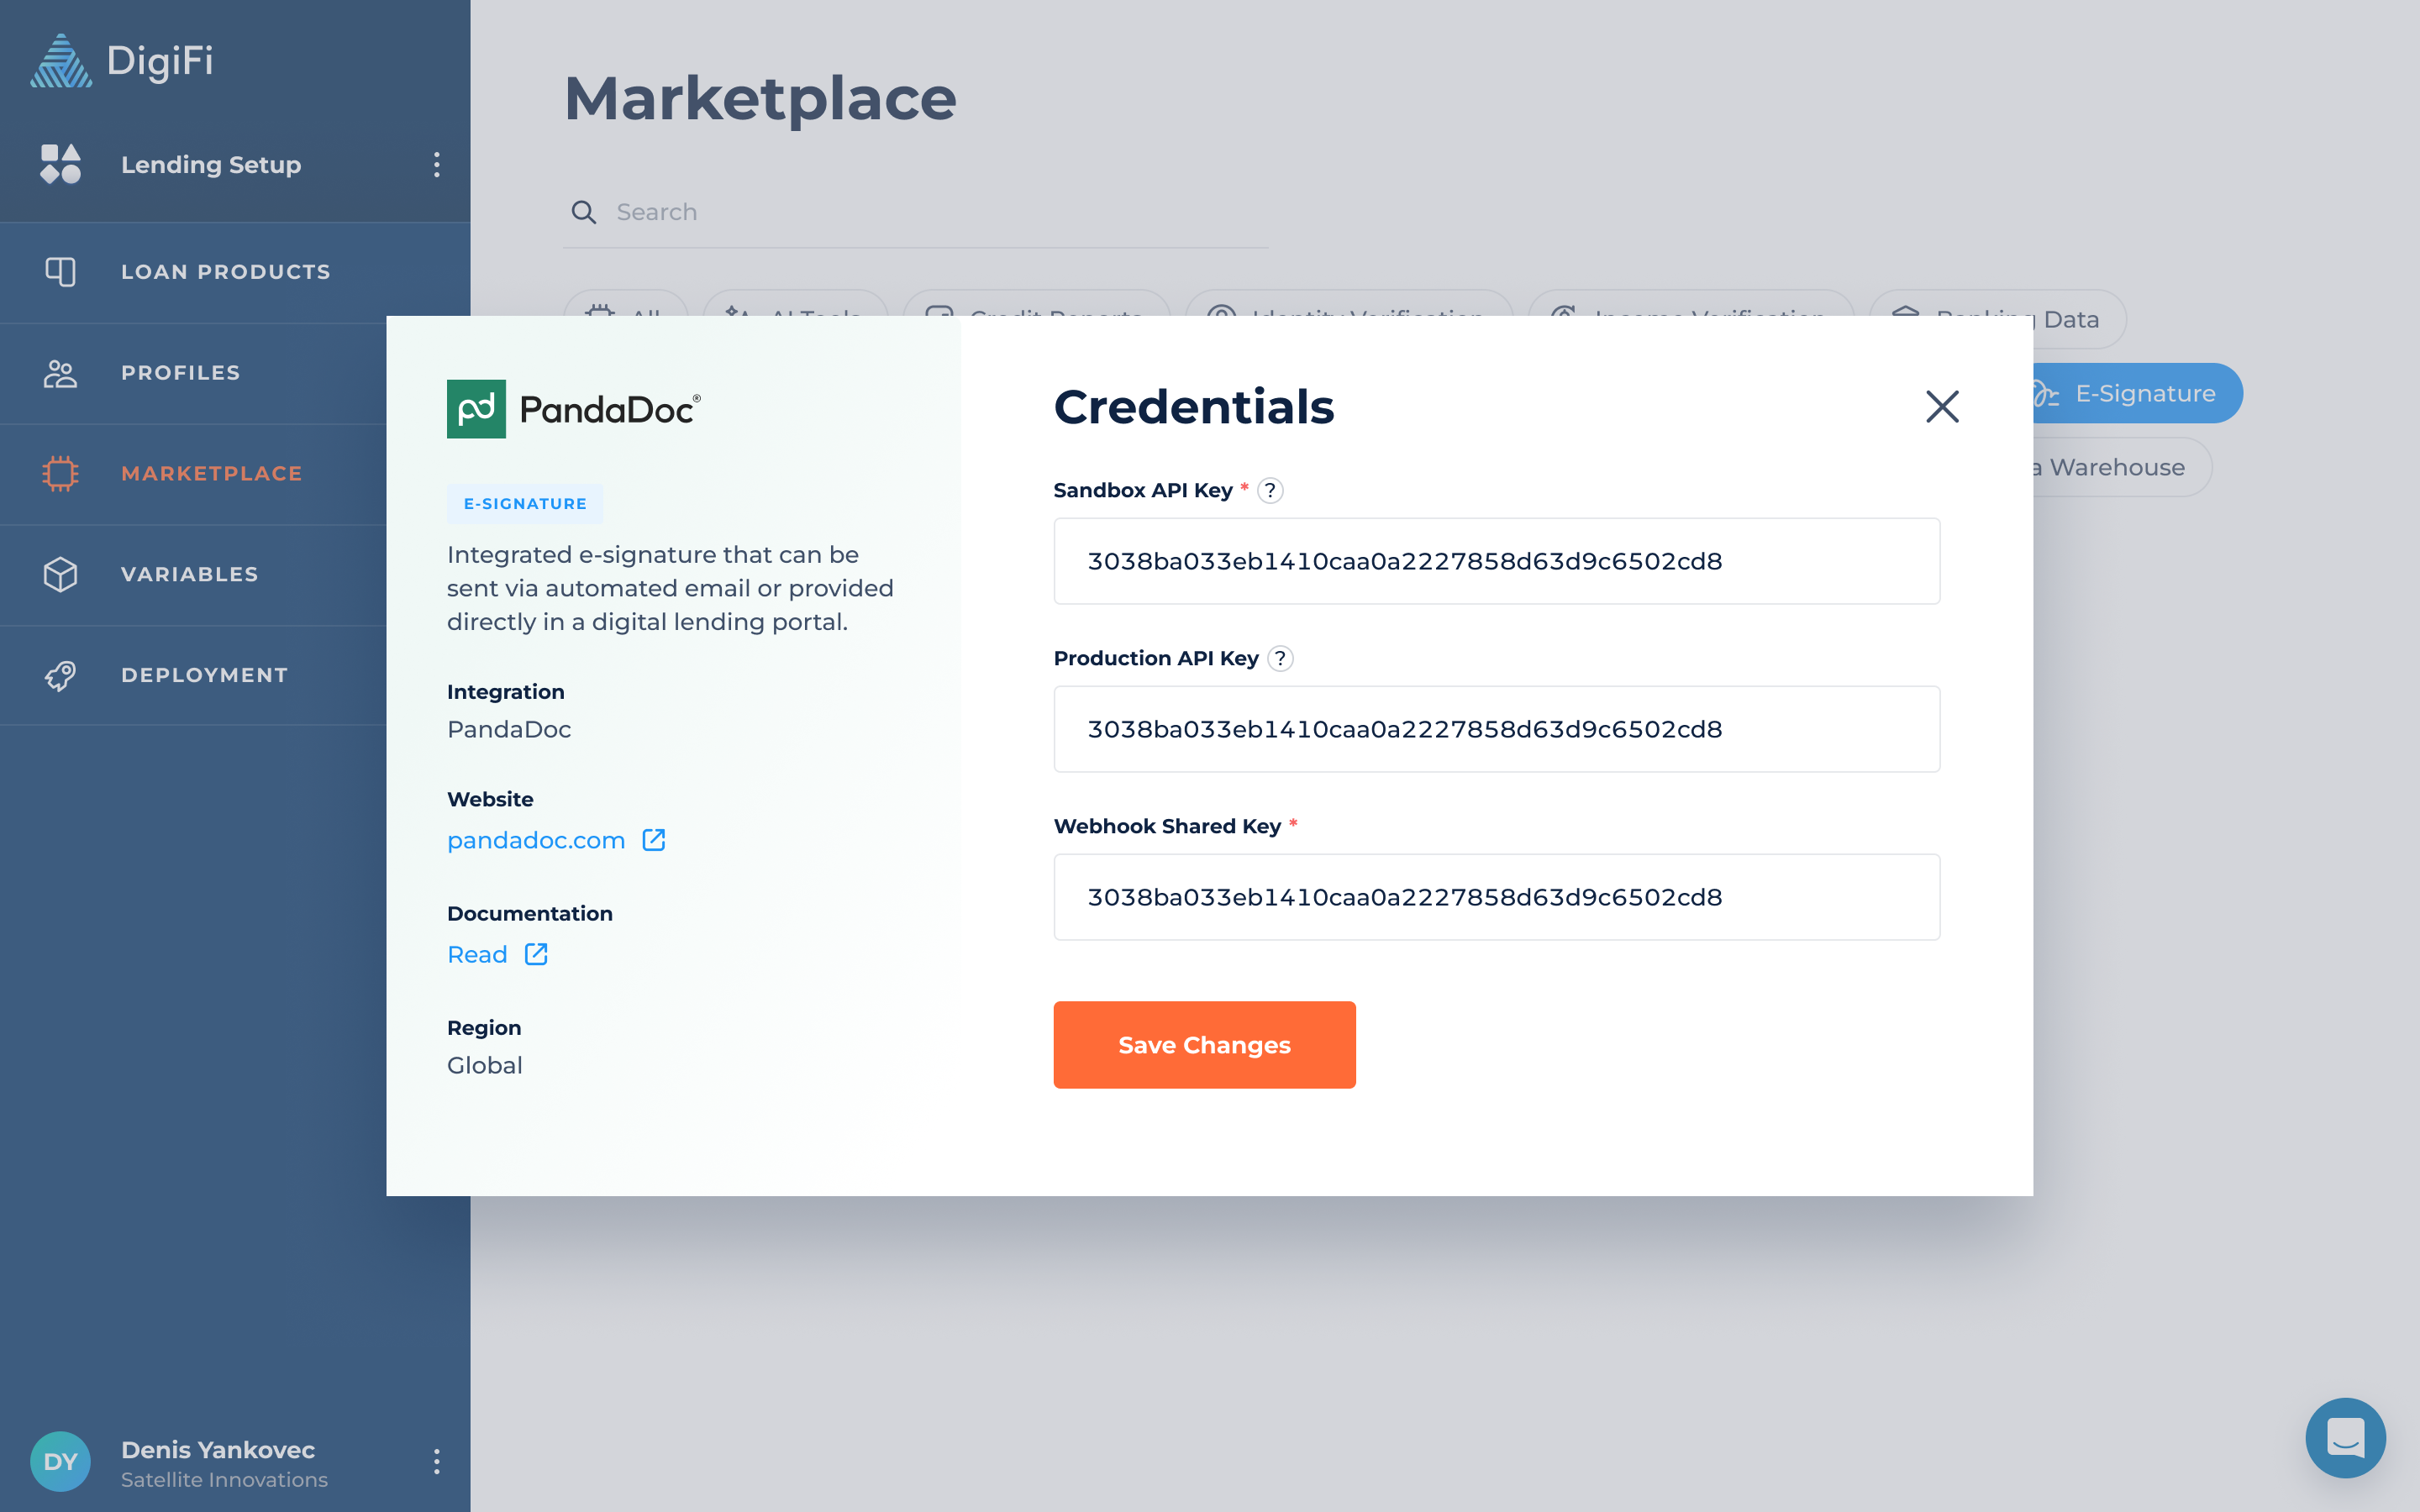Click into the Webhook Shared Key field

(1496, 897)
